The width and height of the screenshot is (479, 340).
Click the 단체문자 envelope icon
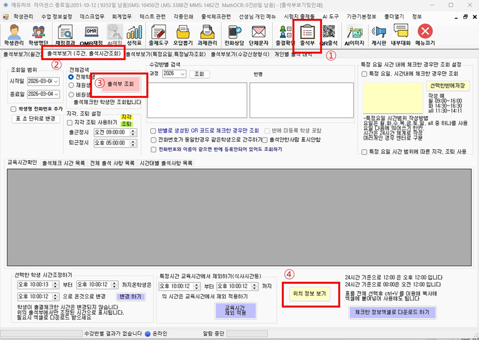click(x=257, y=34)
